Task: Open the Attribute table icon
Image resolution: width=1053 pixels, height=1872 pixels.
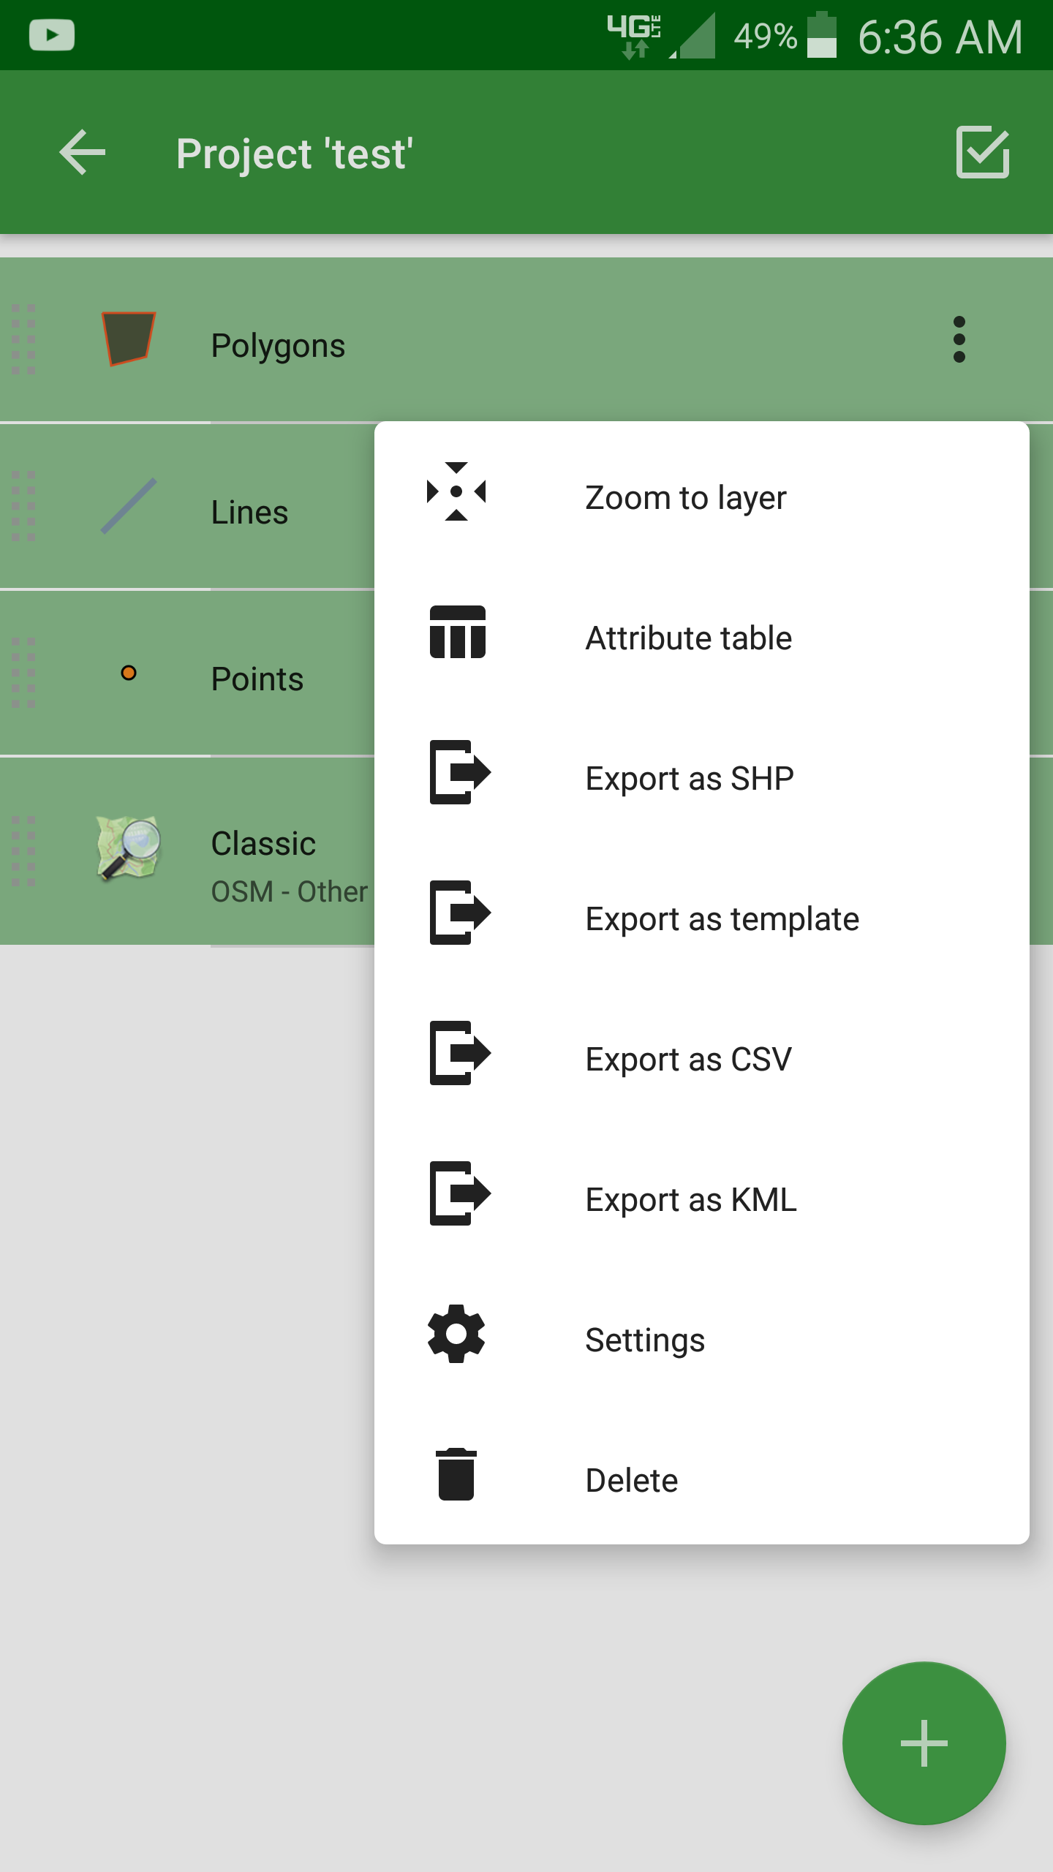Action: click(458, 632)
